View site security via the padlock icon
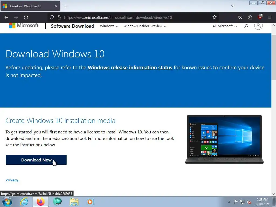 (59, 18)
